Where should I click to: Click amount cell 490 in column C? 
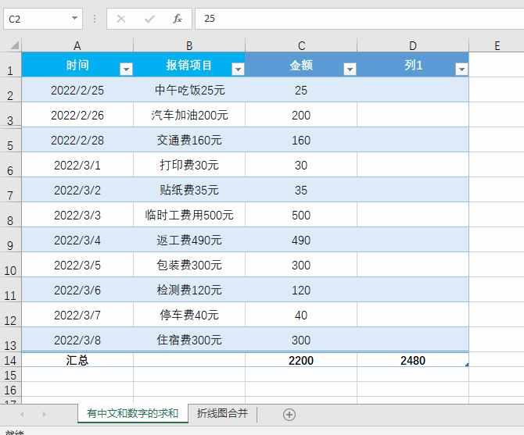tap(301, 241)
